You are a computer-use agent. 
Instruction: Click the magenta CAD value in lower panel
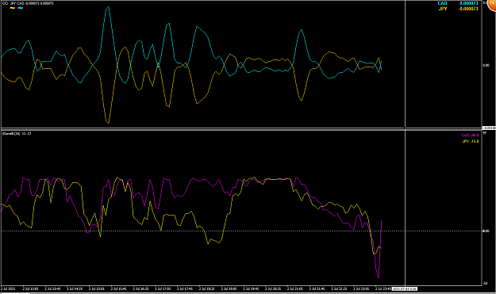coord(470,136)
